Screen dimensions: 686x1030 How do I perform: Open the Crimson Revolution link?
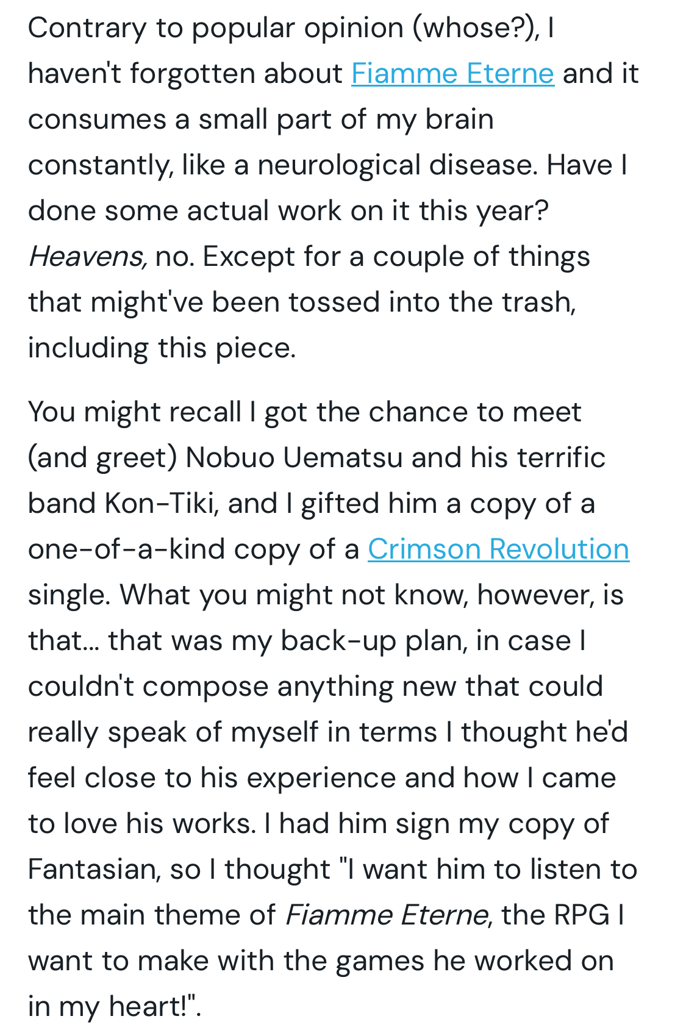click(498, 549)
